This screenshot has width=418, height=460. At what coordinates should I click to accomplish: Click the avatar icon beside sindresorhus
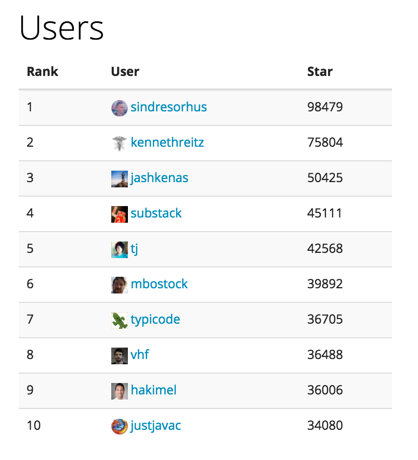(119, 108)
